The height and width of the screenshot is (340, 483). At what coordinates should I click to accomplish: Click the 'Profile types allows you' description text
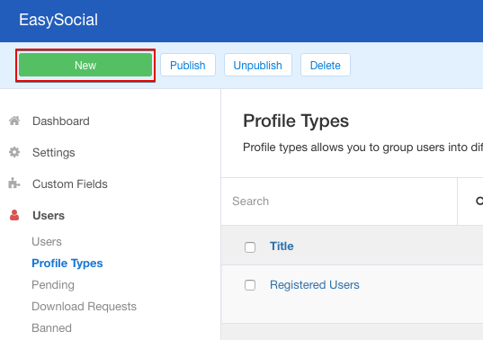click(x=362, y=148)
